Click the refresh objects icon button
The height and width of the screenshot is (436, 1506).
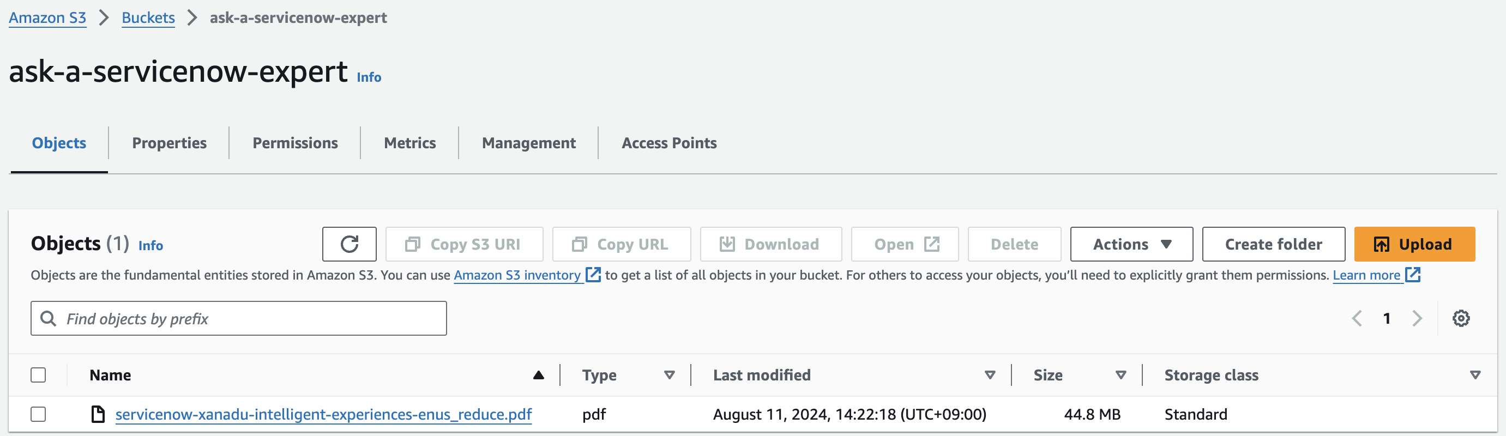pyautogui.click(x=349, y=244)
